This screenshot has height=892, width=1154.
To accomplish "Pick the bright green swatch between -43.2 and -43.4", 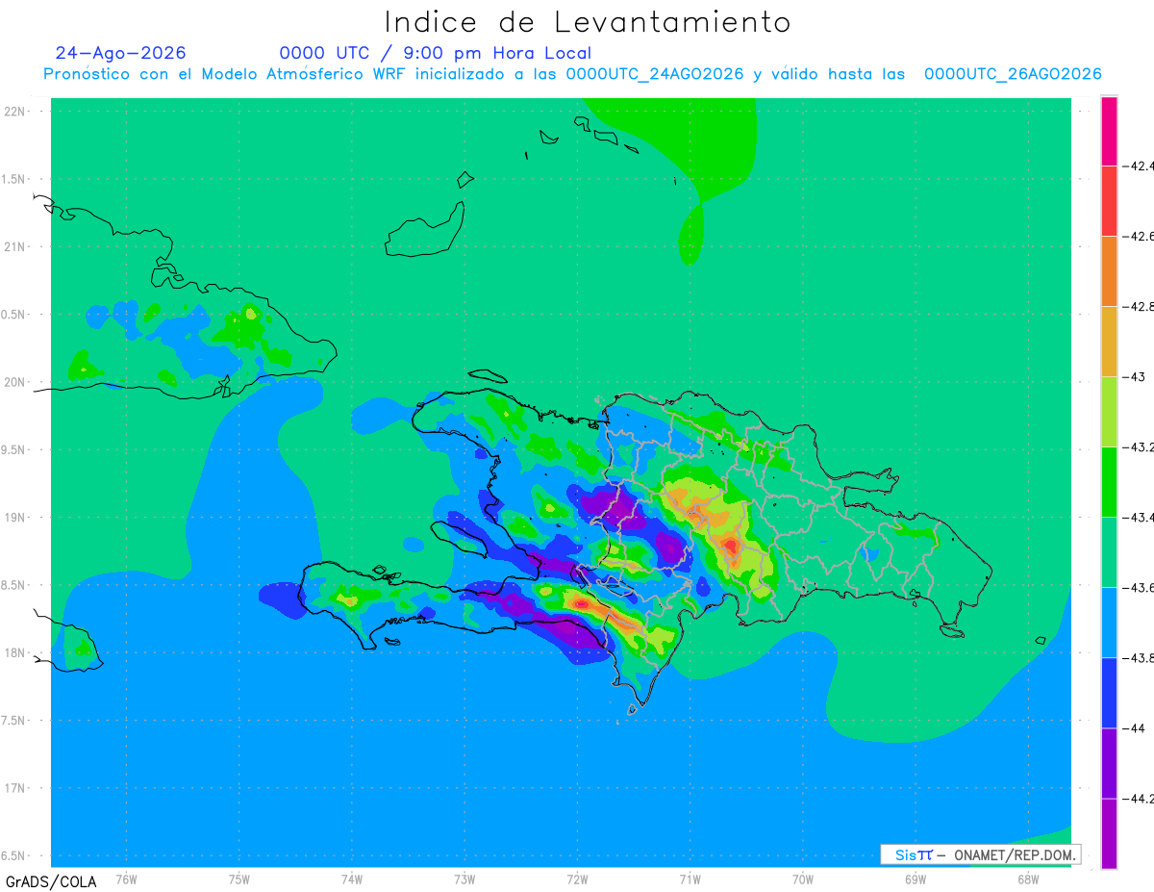I will click(1109, 482).
